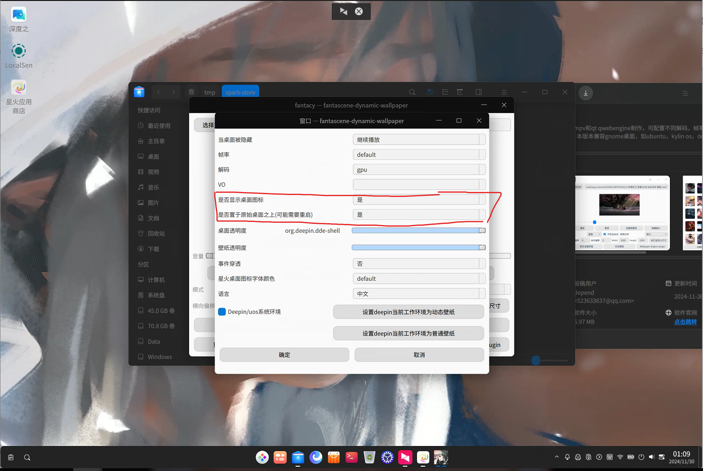Toggle the Deepin/uos系统环境 checkbox

[x=222, y=312]
